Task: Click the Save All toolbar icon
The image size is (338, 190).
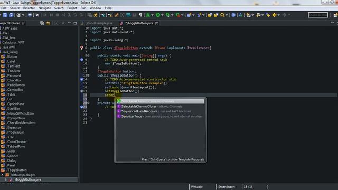Action: (x=11, y=15)
